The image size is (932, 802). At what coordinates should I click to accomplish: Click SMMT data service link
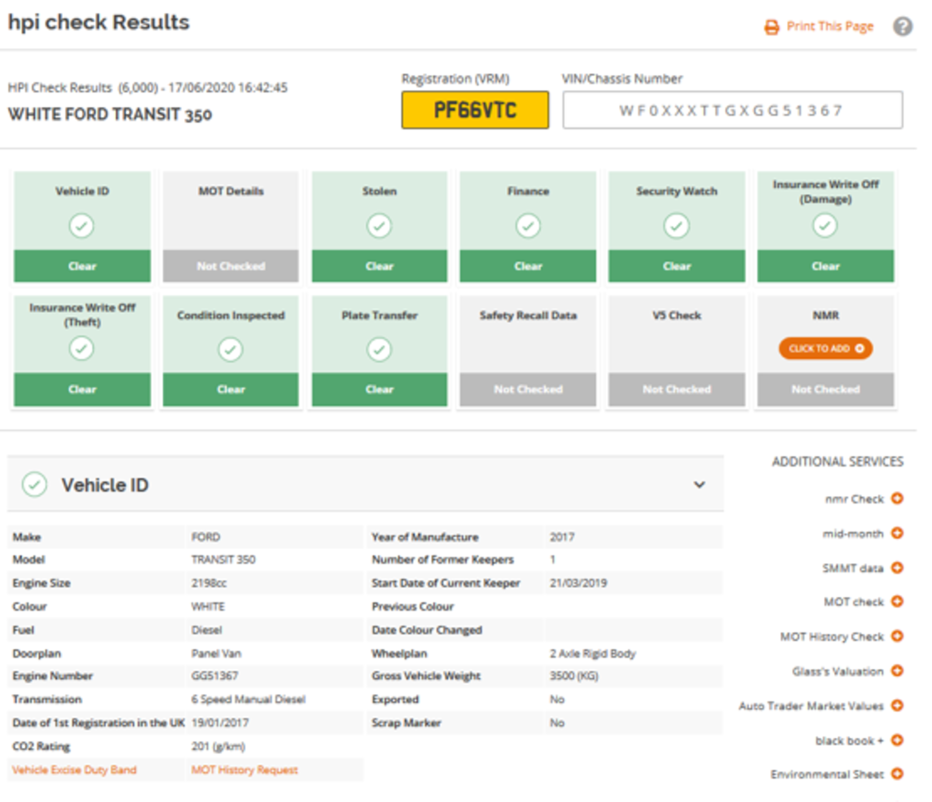pos(853,568)
